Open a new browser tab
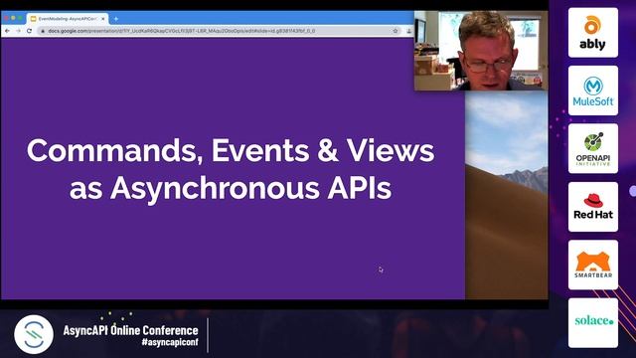The height and width of the screenshot is (358, 636). point(116,19)
